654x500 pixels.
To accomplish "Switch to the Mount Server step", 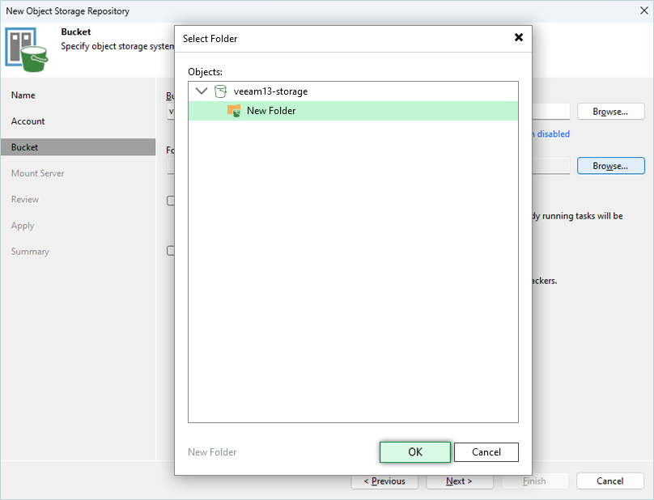I will pos(38,173).
